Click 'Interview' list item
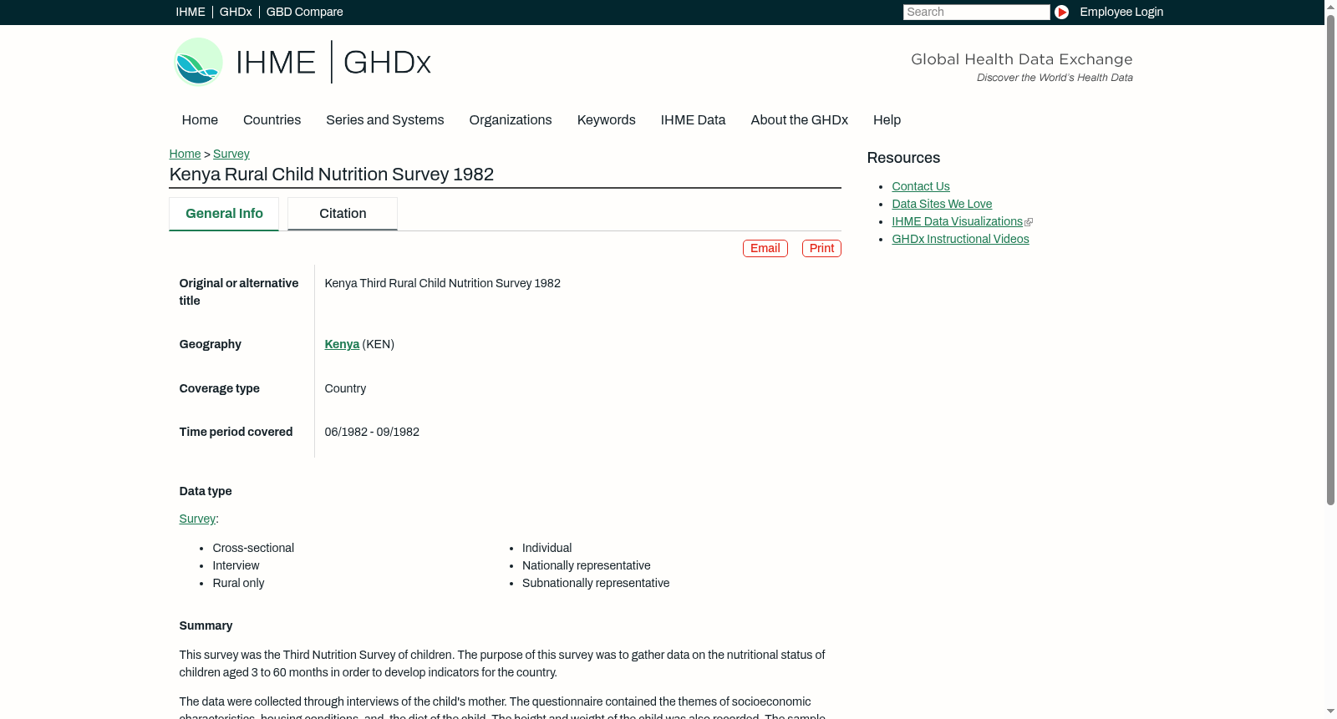Image resolution: width=1337 pixels, height=719 pixels. click(236, 565)
